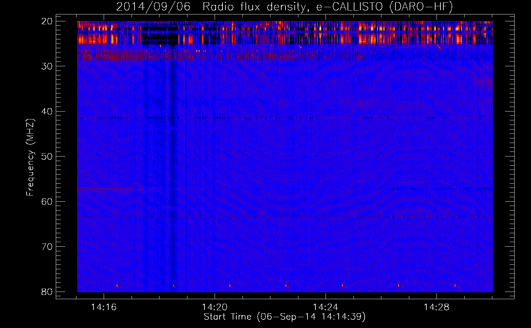The width and height of the screenshot is (531, 328).
Task: Click the 40 MHz frequency tick label
Action: tap(47, 112)
